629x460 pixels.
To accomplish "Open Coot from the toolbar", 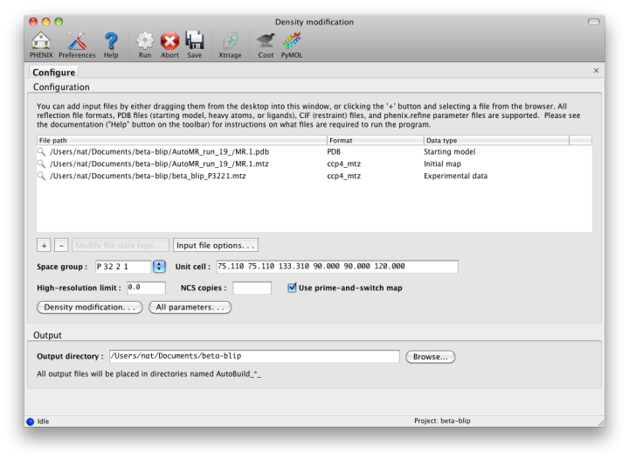I will 266,41.
